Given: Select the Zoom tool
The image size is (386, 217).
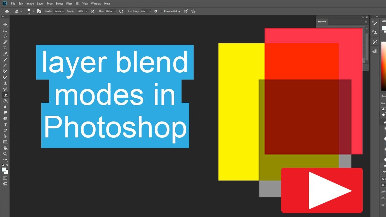Looking at the screenshot, I should 5,154.
